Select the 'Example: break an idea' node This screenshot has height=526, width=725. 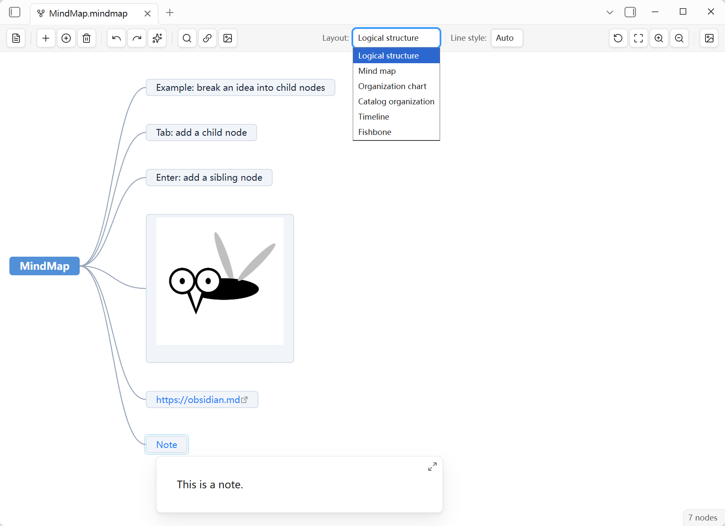[x=240, y=87]
